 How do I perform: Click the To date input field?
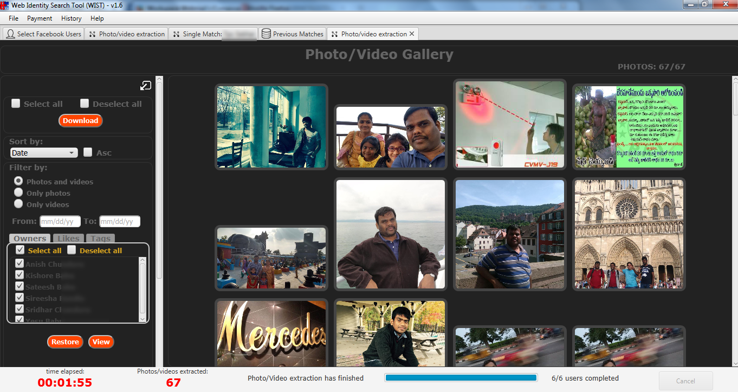[120, 221]
